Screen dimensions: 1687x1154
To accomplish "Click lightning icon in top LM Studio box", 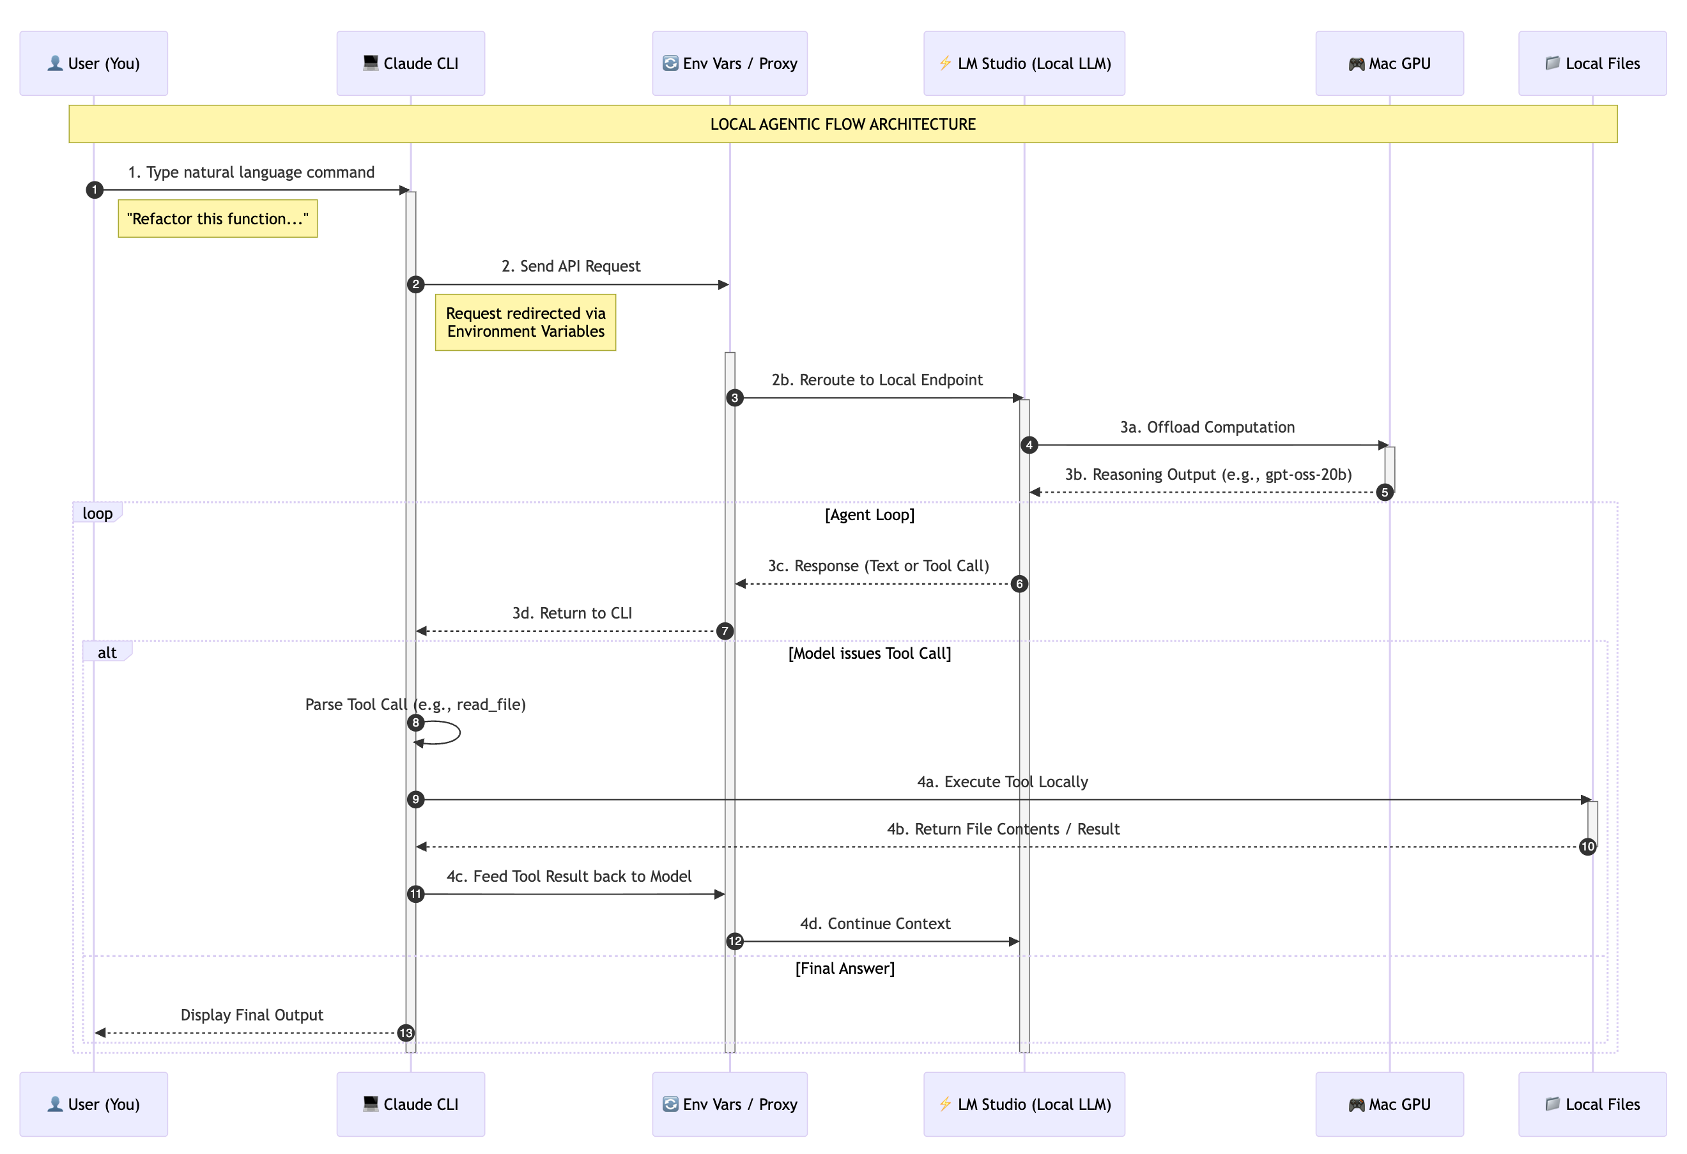I will click(945, 63).
